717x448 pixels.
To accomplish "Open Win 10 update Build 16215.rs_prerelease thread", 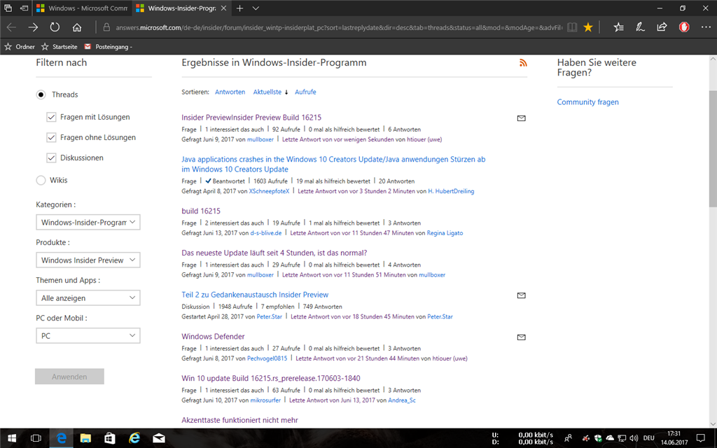I will click(x=271, y=379).
